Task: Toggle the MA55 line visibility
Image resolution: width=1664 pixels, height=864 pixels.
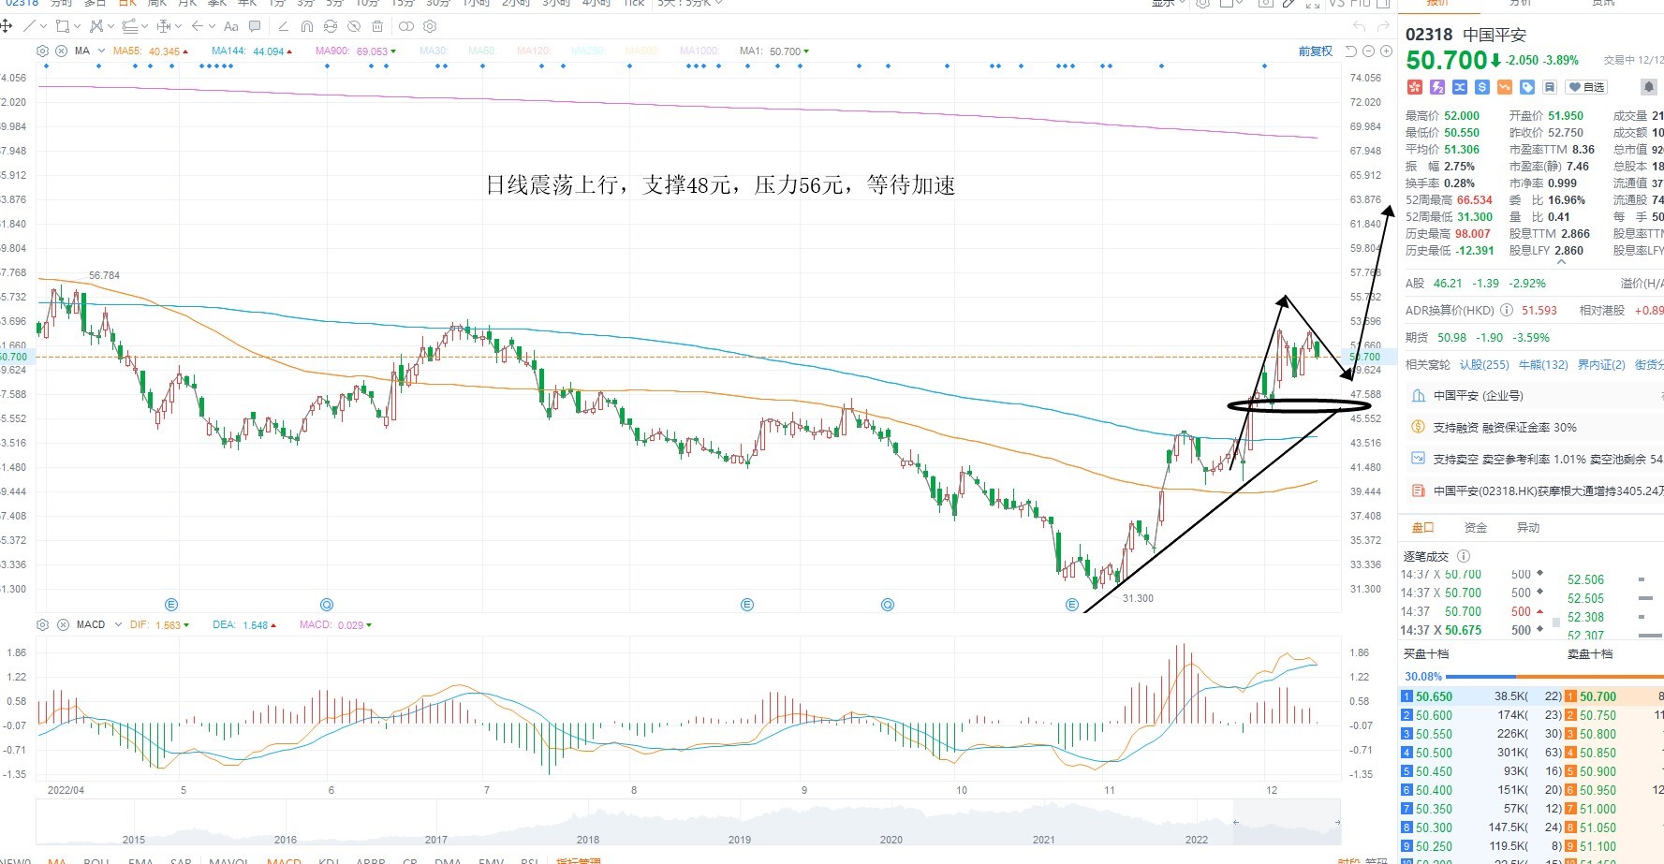Action: [x=150, y=51]
